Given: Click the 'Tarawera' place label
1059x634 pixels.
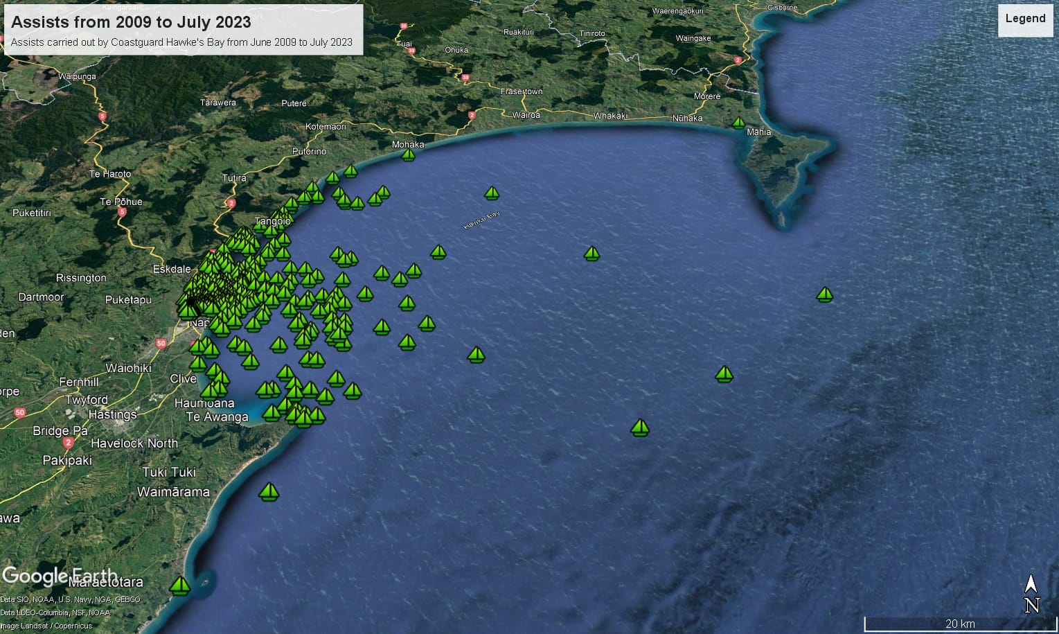Looking at the screenshot, I should pyautogui.click(x=218, y=103).
